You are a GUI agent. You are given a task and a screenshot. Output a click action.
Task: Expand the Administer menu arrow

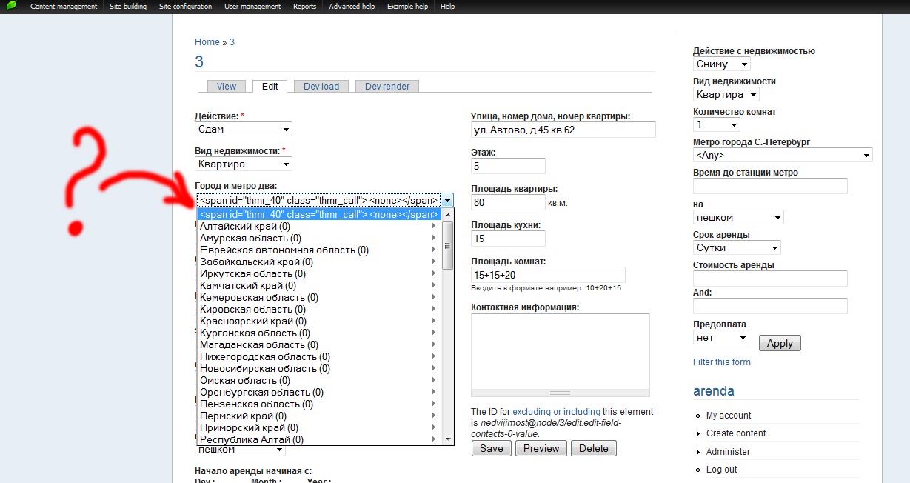click(x=698, y=452)
